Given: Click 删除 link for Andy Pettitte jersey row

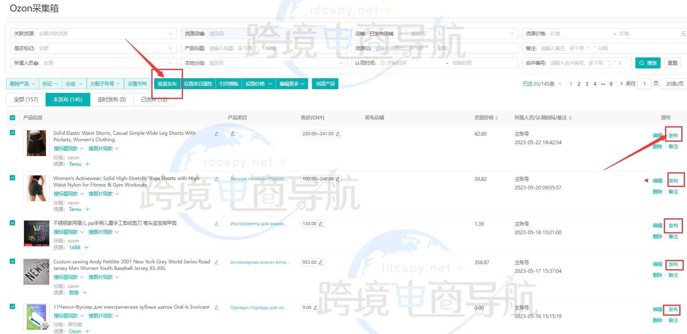Looking at the screenshot, I should coord(657,275).
